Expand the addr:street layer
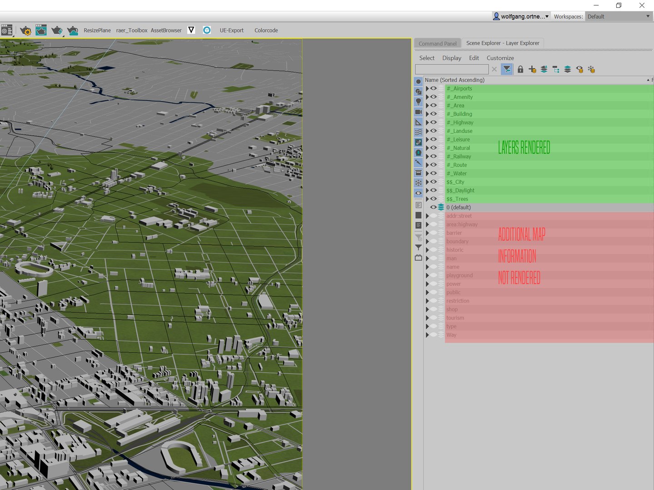The height and width of the screenshot is (490, 654). coord(427,216)
